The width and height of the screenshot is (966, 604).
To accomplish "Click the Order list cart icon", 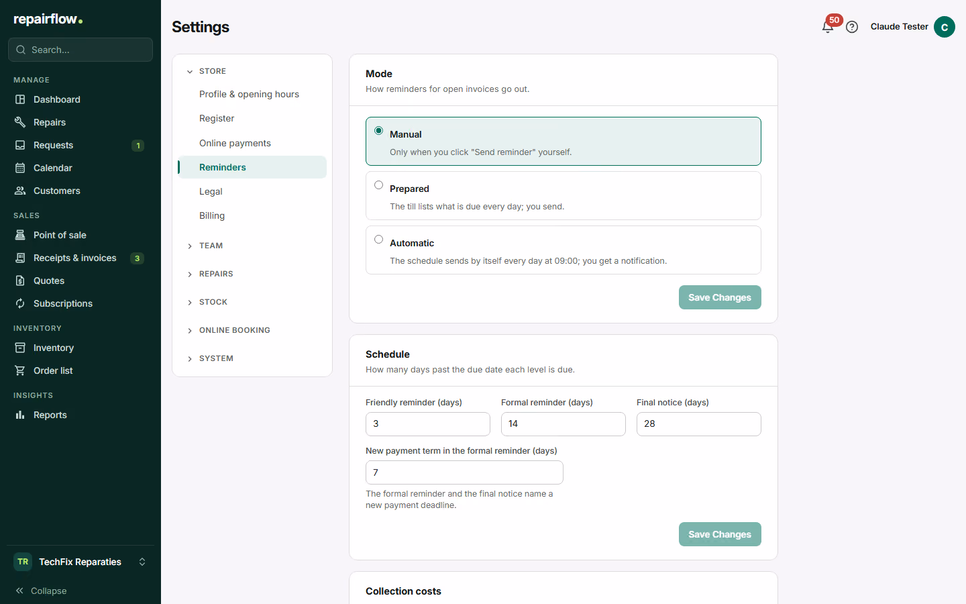I will tap(20, 370).
